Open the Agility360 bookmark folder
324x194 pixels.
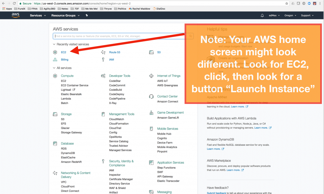point(47,9)
